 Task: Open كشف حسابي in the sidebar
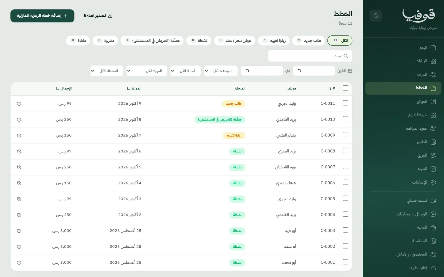(x=403, y=201)
